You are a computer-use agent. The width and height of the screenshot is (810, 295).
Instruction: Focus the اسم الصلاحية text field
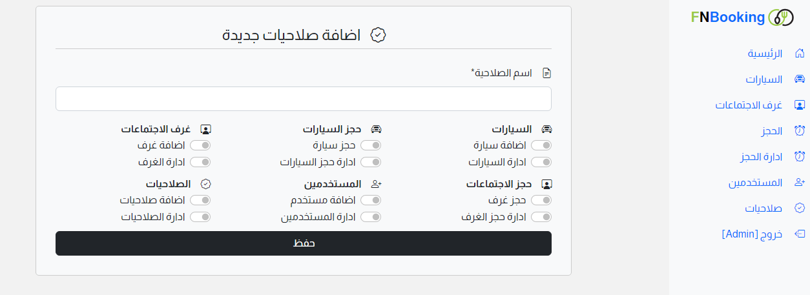point(304,99)
